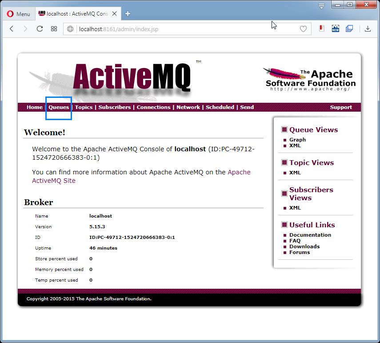Click the Apache Software Foundation logo

(309, 79)
